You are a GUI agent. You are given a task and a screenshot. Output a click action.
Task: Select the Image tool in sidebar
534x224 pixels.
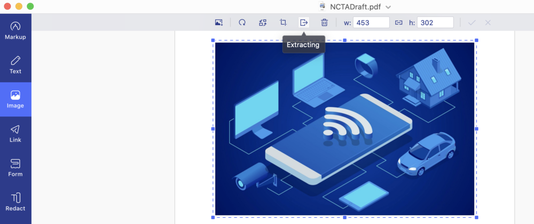click(15, 99)
